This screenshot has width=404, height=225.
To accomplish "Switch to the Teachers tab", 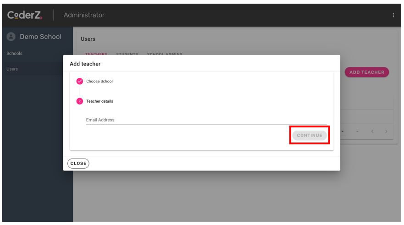I will pyautogui.click(x=96, y=54).
